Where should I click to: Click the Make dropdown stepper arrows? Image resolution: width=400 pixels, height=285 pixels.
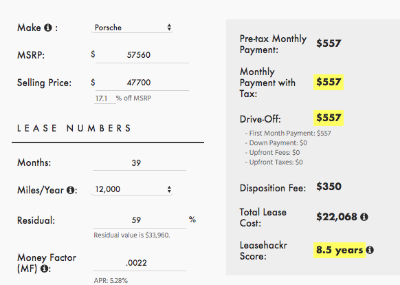point(169,28)
